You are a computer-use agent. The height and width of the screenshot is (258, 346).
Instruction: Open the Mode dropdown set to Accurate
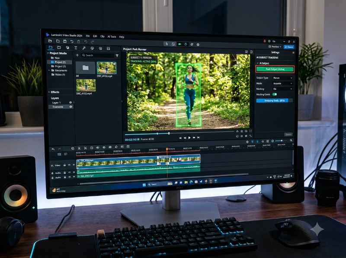pyautogui.click(x=283, y=83)
